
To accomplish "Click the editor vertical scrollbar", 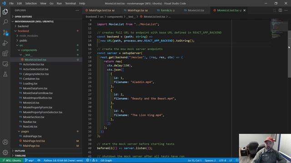I will coord(289,54).
